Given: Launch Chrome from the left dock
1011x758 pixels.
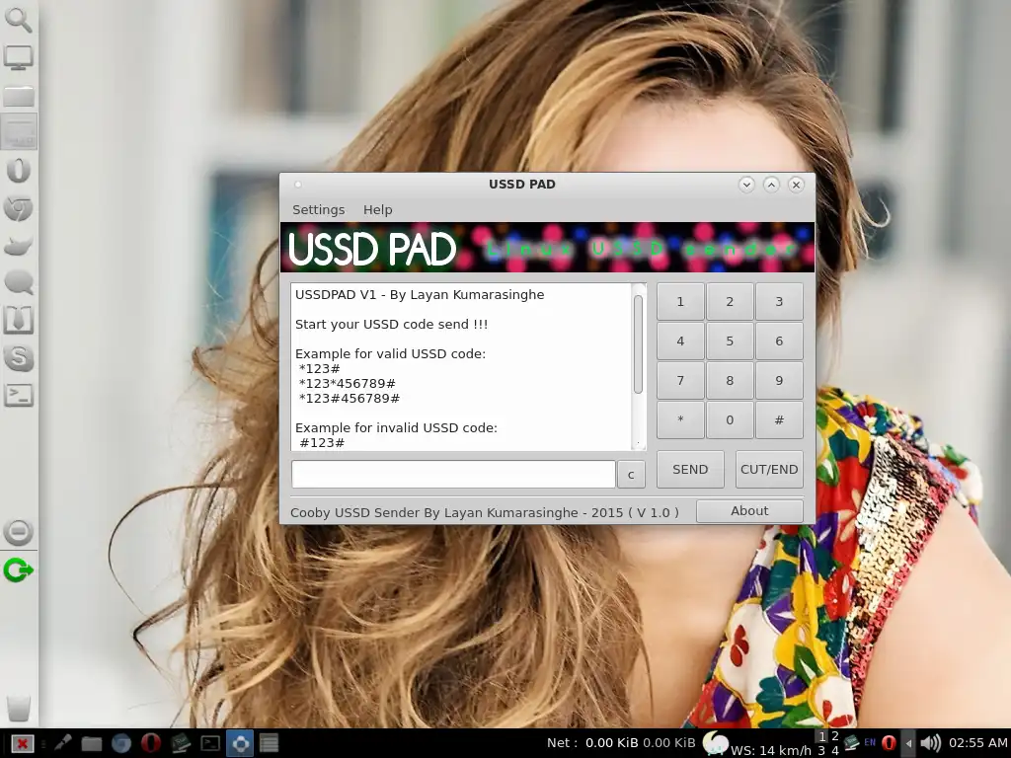Looking at the screenshot, I should point(18,208).
